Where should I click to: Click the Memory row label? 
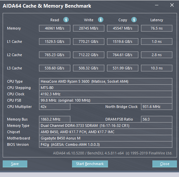[14, 28]
